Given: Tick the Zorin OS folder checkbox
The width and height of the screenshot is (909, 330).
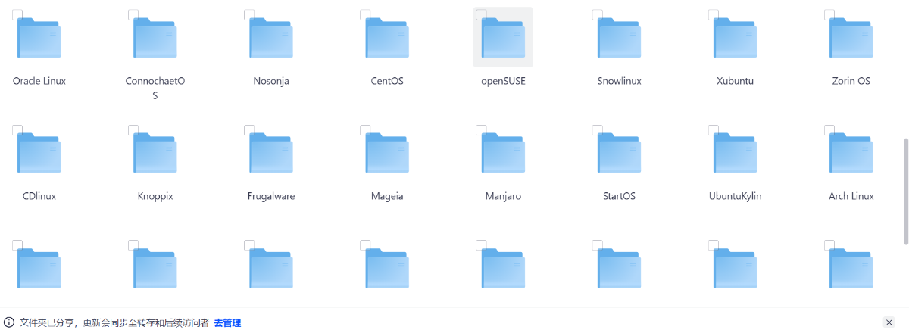Looking at the screenshot, I should pyautogui.click(x=829, y=14).
